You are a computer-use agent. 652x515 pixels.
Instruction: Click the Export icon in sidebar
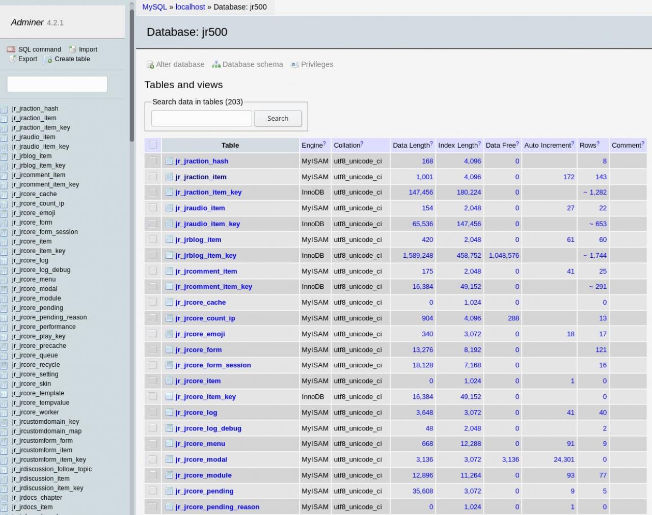[x=13, y=59]
